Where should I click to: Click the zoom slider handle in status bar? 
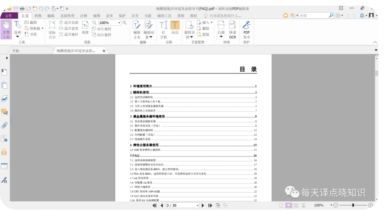353,205
